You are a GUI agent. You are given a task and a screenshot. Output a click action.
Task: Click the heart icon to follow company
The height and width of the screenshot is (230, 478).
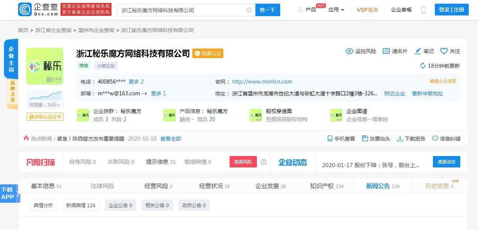(x=444, y=51)
